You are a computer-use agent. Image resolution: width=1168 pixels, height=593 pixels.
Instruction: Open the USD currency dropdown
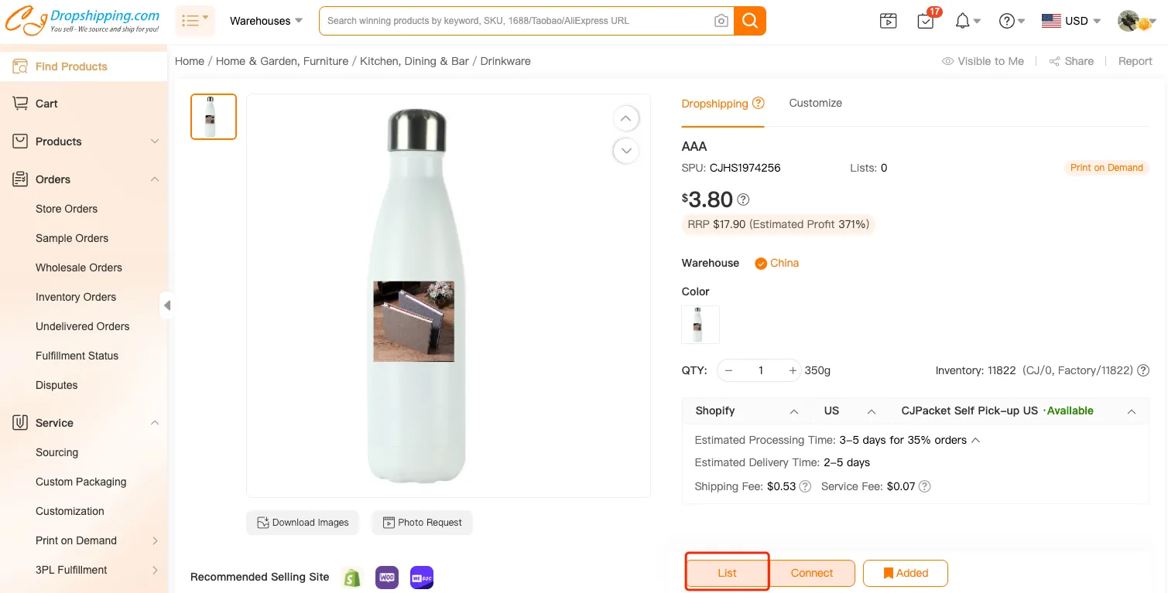click(x=1071, y=21)
